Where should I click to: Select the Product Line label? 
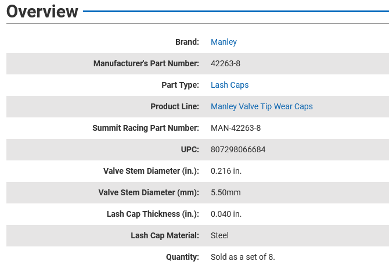[174, 106]
